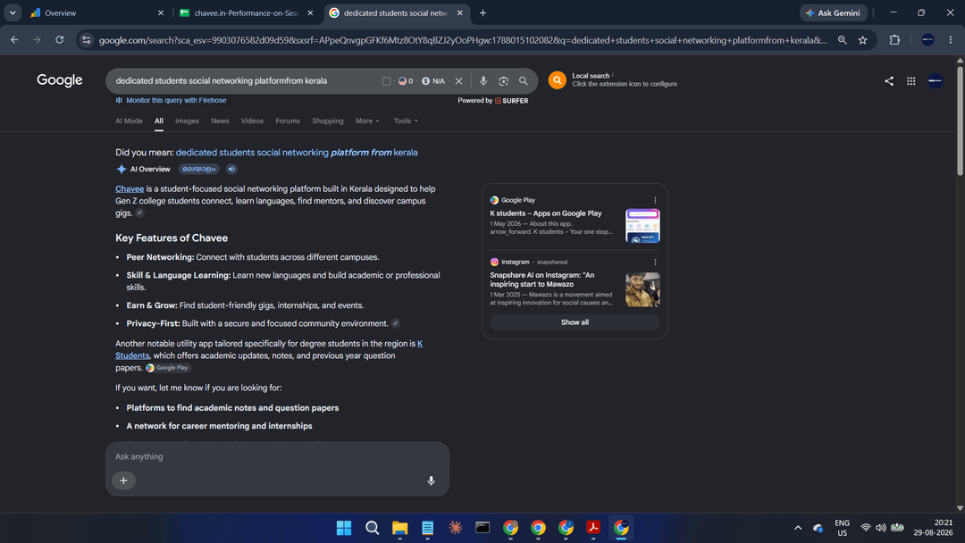Click the Ask Gemini button
Image resolution: width=965 pixels, height=543 pixels.
pyautogui.click(x=834, y=13)
